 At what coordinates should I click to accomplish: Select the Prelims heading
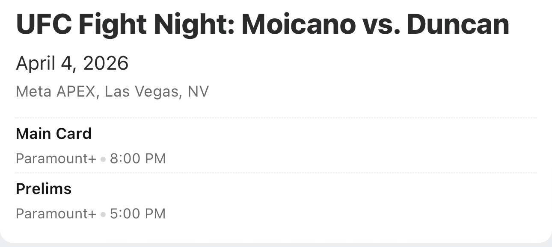[44, 188]
